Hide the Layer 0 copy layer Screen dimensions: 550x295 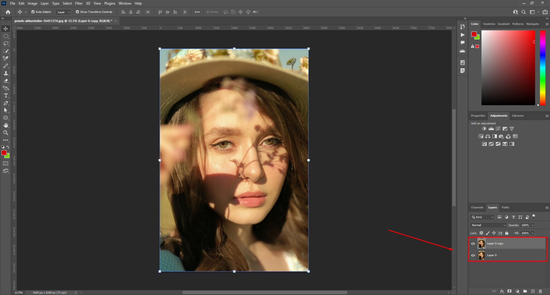point(473,243)
